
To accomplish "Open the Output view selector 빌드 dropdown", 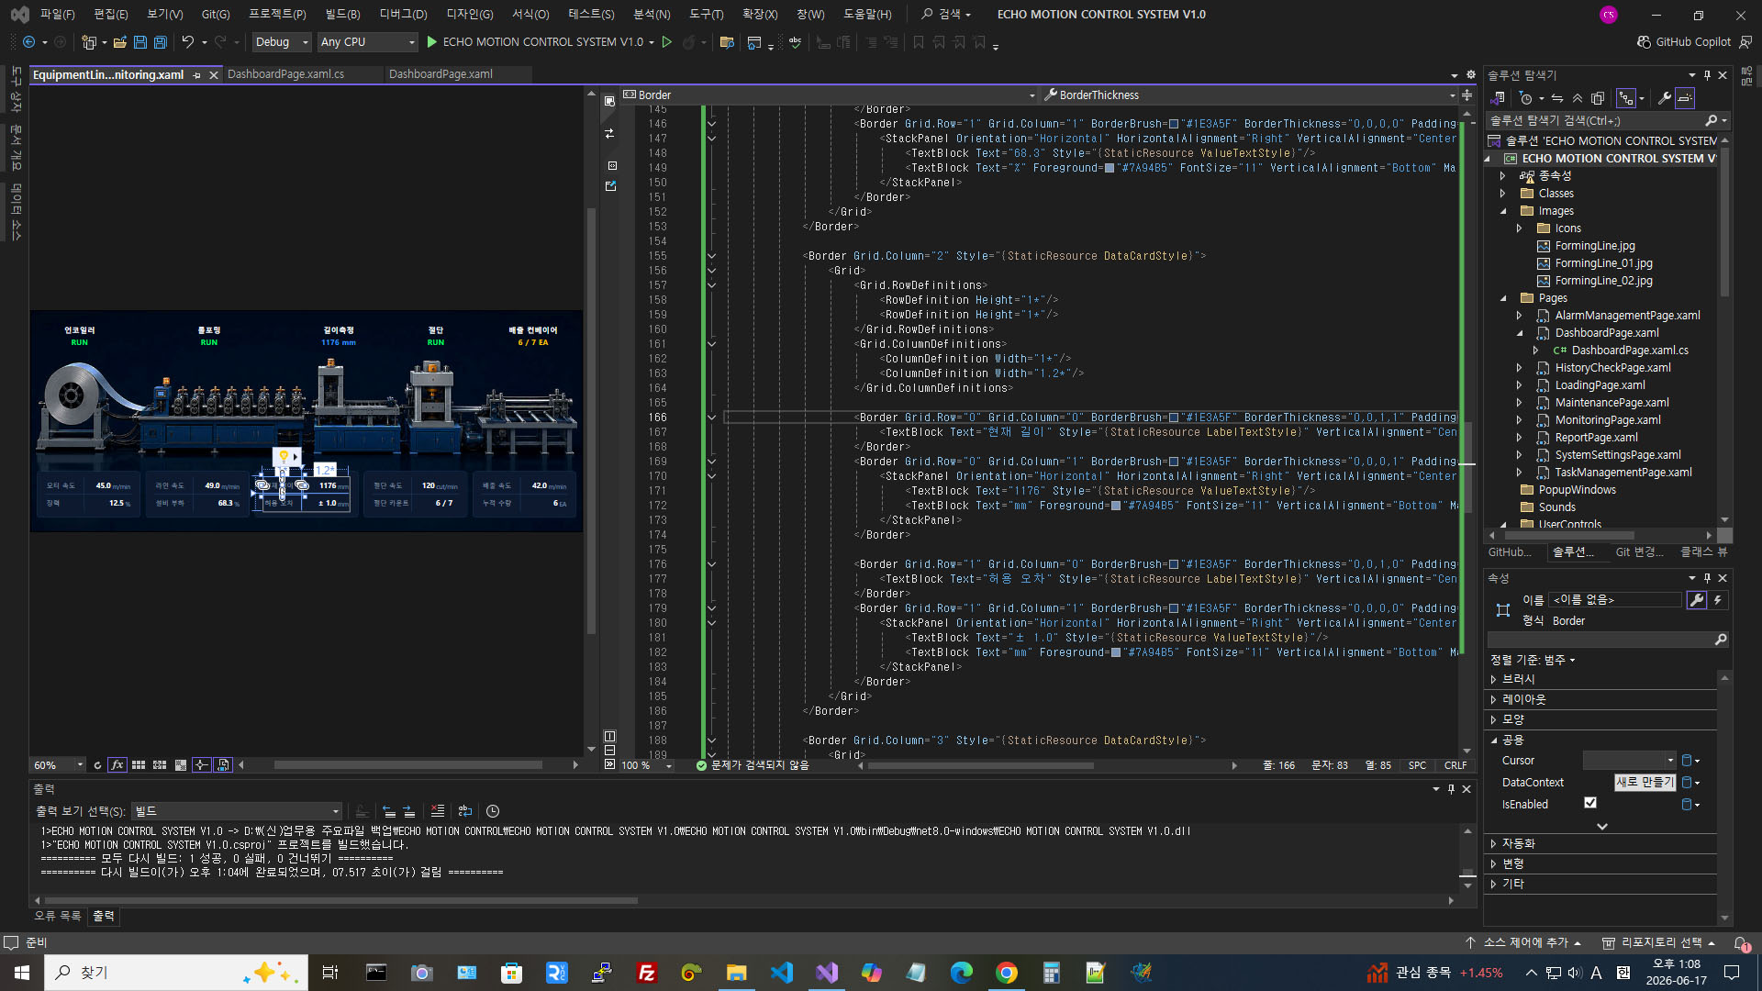I will coord(237,811).
